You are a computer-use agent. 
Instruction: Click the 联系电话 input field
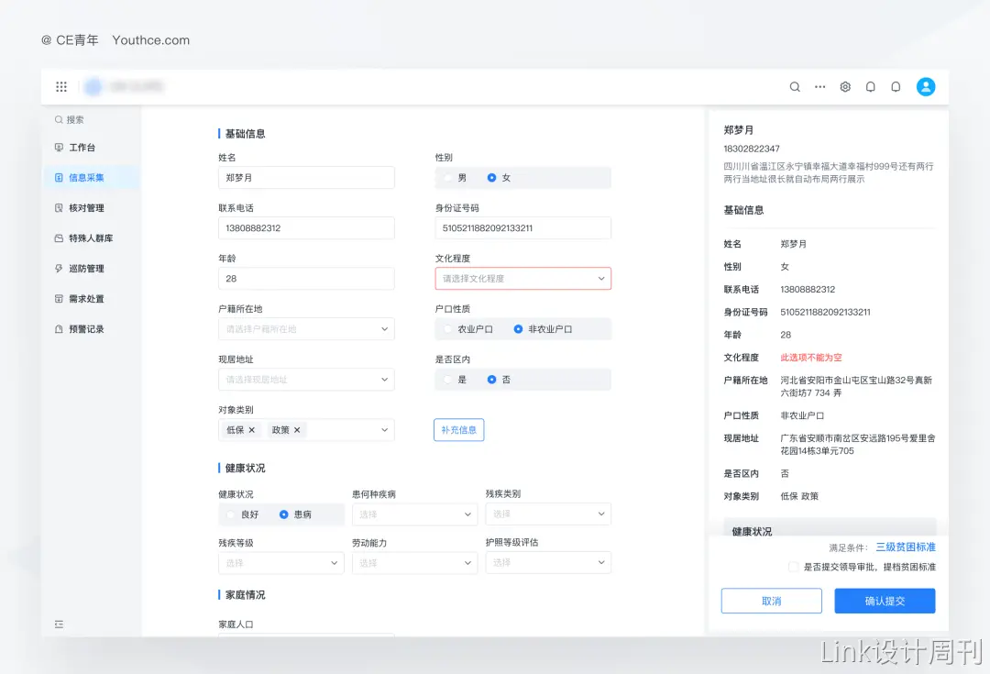(306, 228)
